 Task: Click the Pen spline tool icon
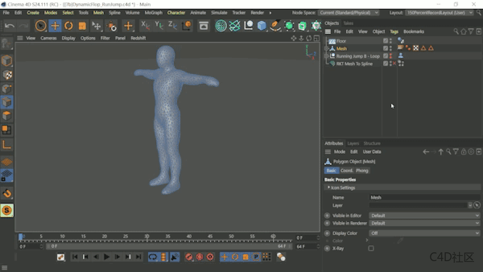click(x=276, y=26)
